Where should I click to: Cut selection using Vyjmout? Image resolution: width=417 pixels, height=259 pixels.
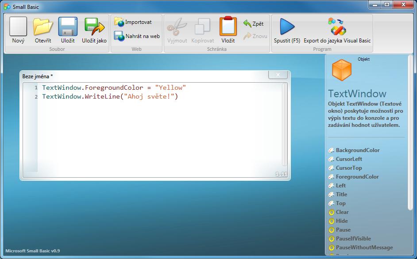[177, 30]
